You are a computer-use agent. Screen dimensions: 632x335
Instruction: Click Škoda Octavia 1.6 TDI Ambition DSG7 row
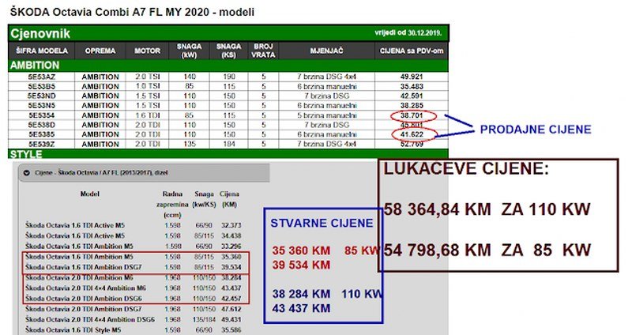point(77,268)
